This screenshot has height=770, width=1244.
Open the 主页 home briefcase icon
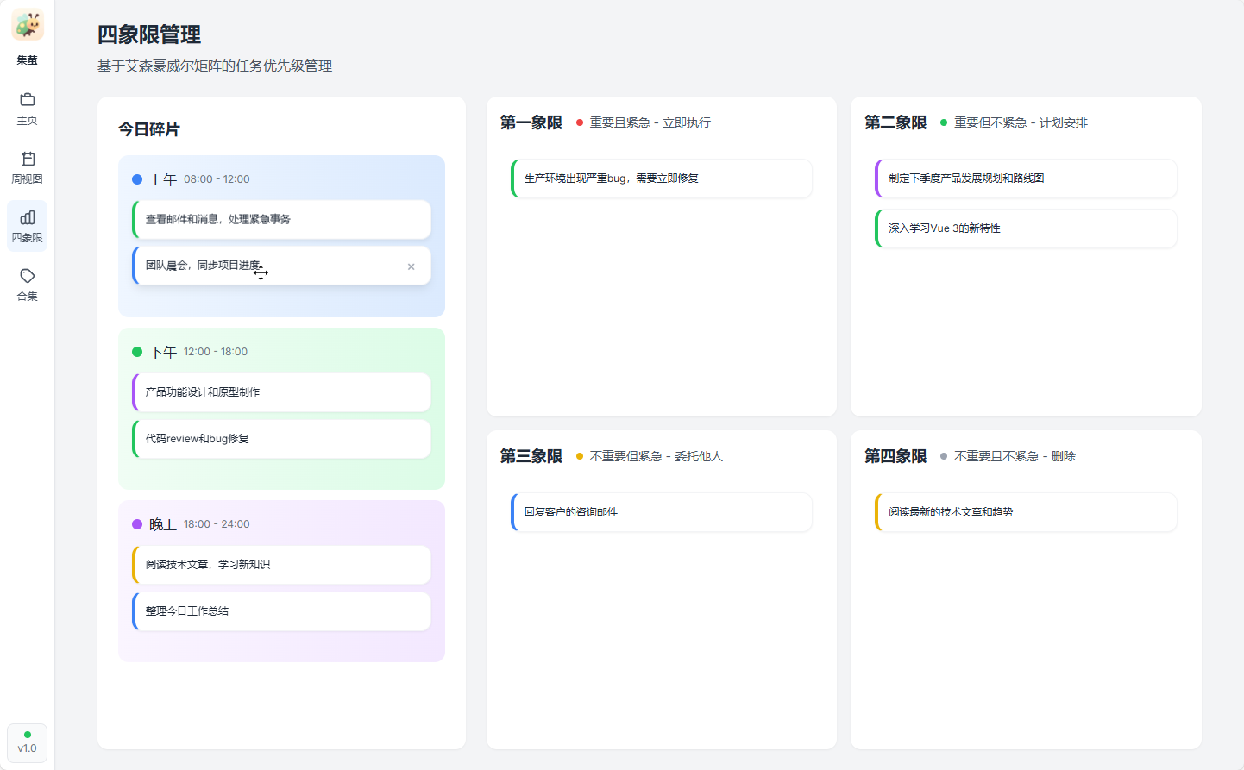point(28,100)
